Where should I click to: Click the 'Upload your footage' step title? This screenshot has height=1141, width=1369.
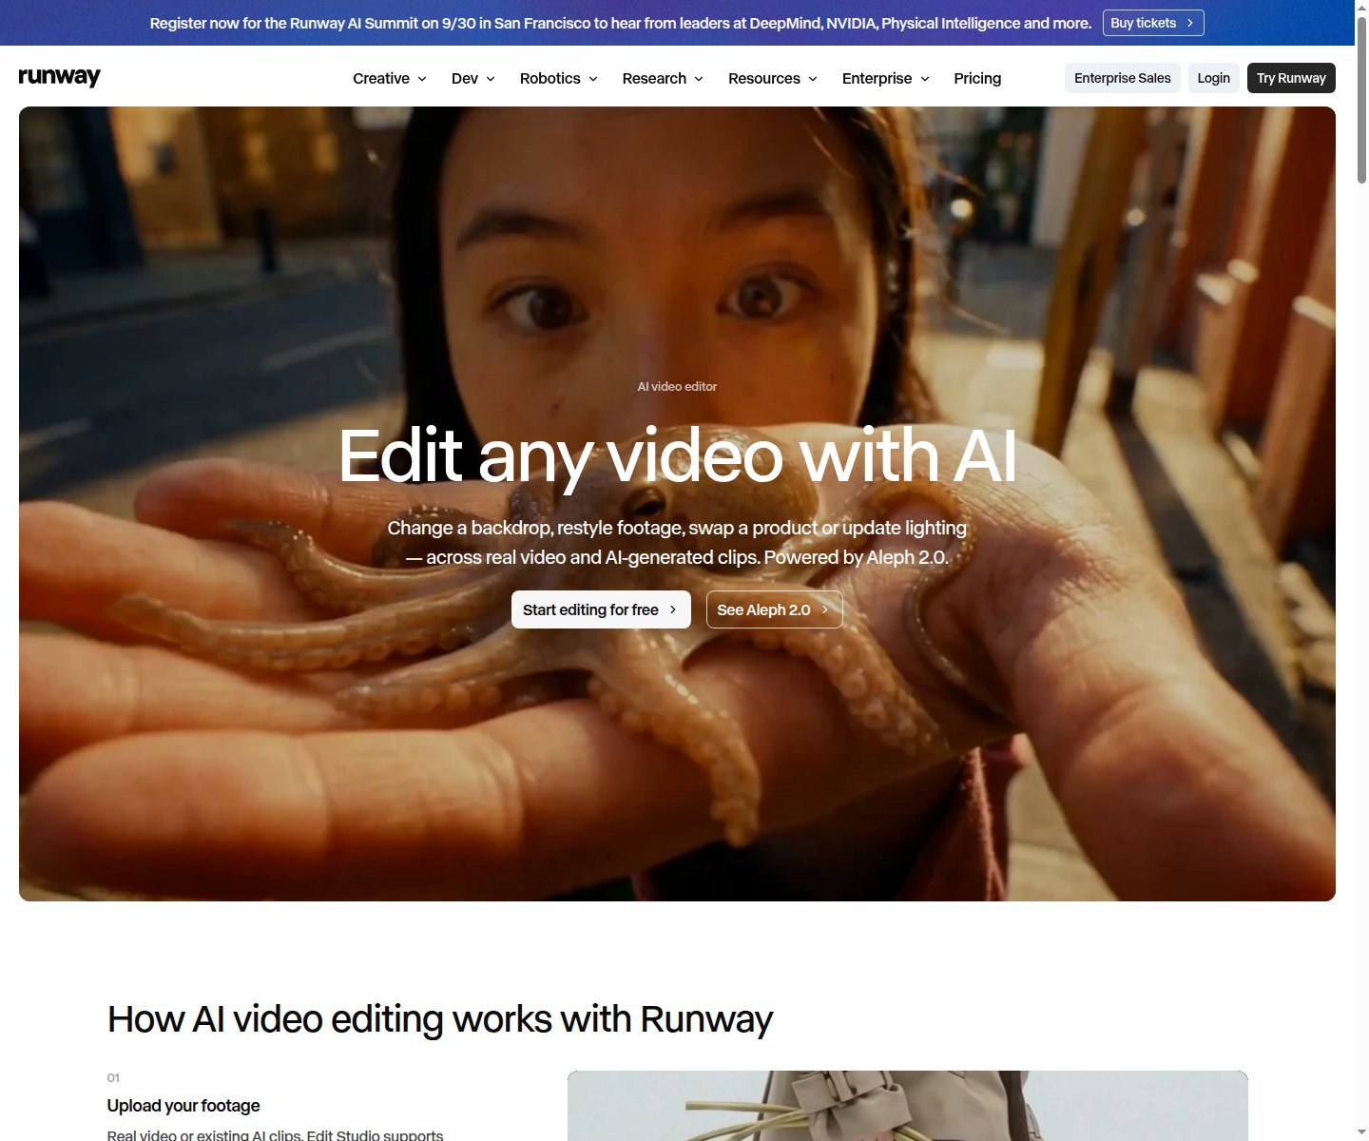pyautogui.click(x=183, y=1106)
